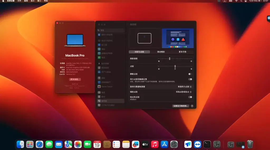Open the 系统设置 menu

(x=11, y=1)
